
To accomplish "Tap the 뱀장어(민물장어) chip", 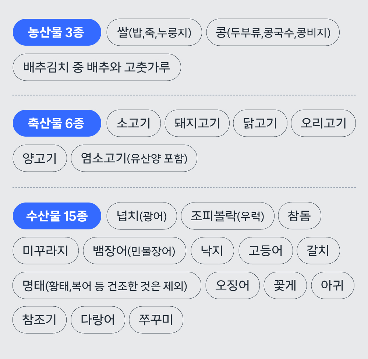I will pos(134,250).
